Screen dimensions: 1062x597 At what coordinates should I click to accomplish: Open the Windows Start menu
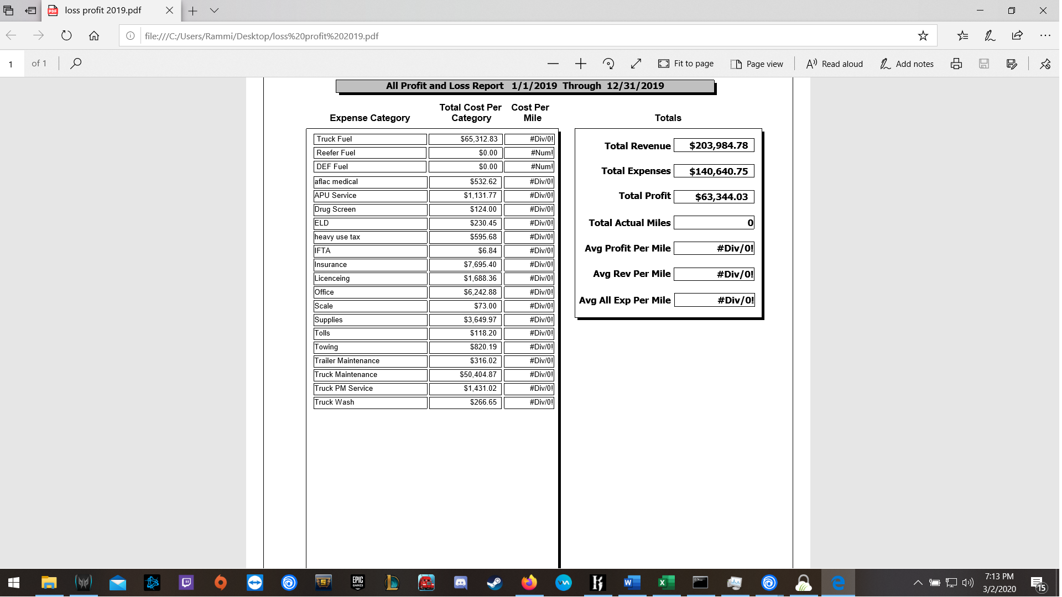point(14,583)
